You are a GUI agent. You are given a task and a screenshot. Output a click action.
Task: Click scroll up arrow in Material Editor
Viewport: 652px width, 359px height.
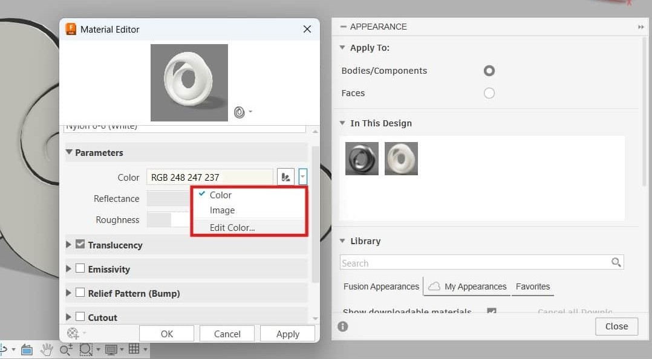coord(316,131)
